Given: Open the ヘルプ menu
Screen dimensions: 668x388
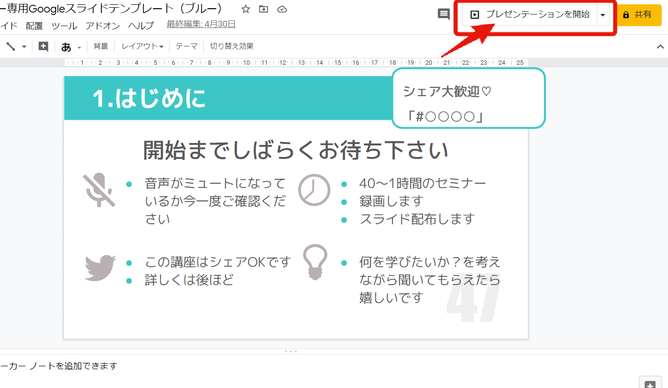Looking at the screenshot, I should pyautogui.click(x=141, y=26).
